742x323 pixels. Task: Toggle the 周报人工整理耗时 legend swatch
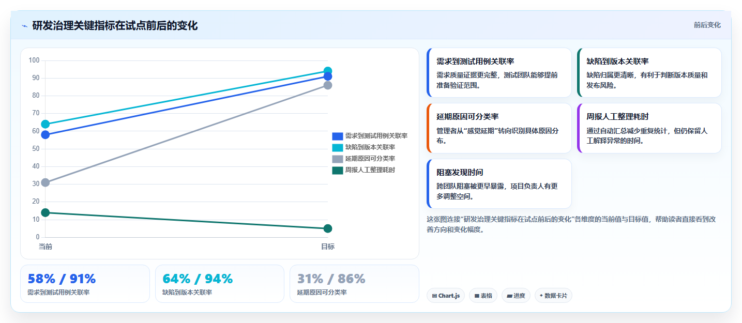pyautogui.click(x=337, y=170)
